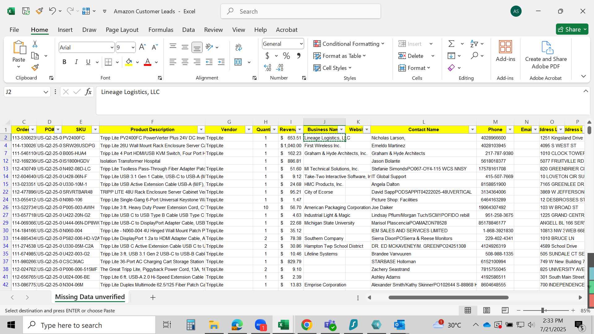Screen dimensions: 594x334
Task: Click the Format Painter brush icon
Action: point(35,67)
